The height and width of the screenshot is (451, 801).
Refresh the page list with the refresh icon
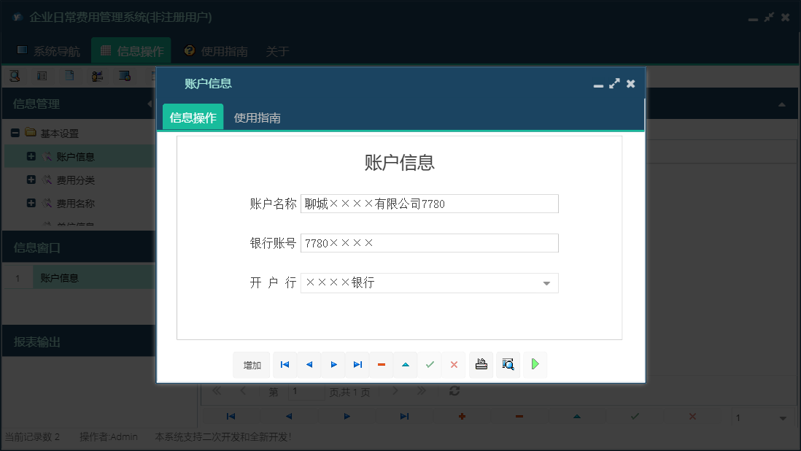click(x=454, y=391)
